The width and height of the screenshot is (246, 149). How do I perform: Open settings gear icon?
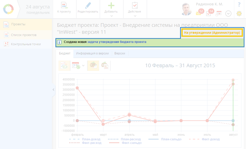coord(239,14)
